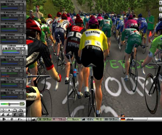The height and width of the screenshot is (135, 162).
Task: Toggle the highlighted 'S' sprint order button
Action: 15,115
